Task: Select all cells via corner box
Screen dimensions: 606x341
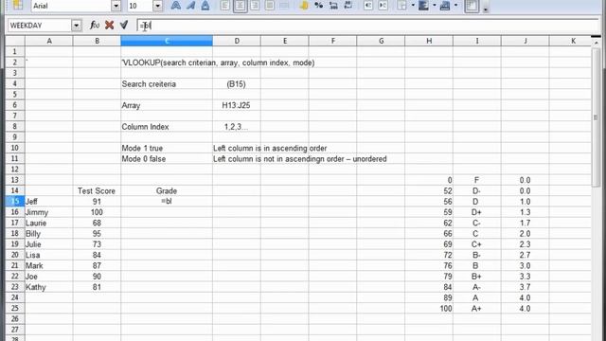Action: pyautogui.click(x=15, y=41)
